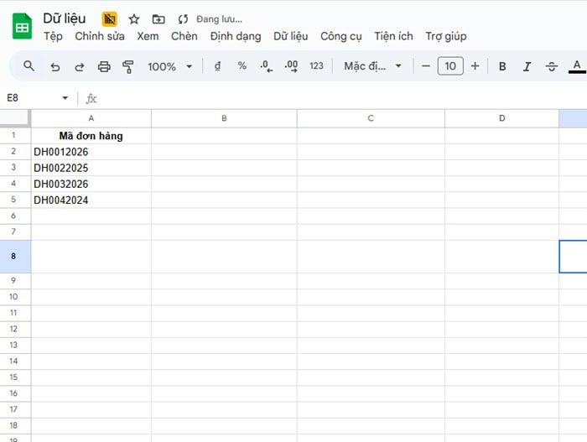Click the format as percent button
The height and width of the screenshot is (442, 587).
click(x=242, y=66)
